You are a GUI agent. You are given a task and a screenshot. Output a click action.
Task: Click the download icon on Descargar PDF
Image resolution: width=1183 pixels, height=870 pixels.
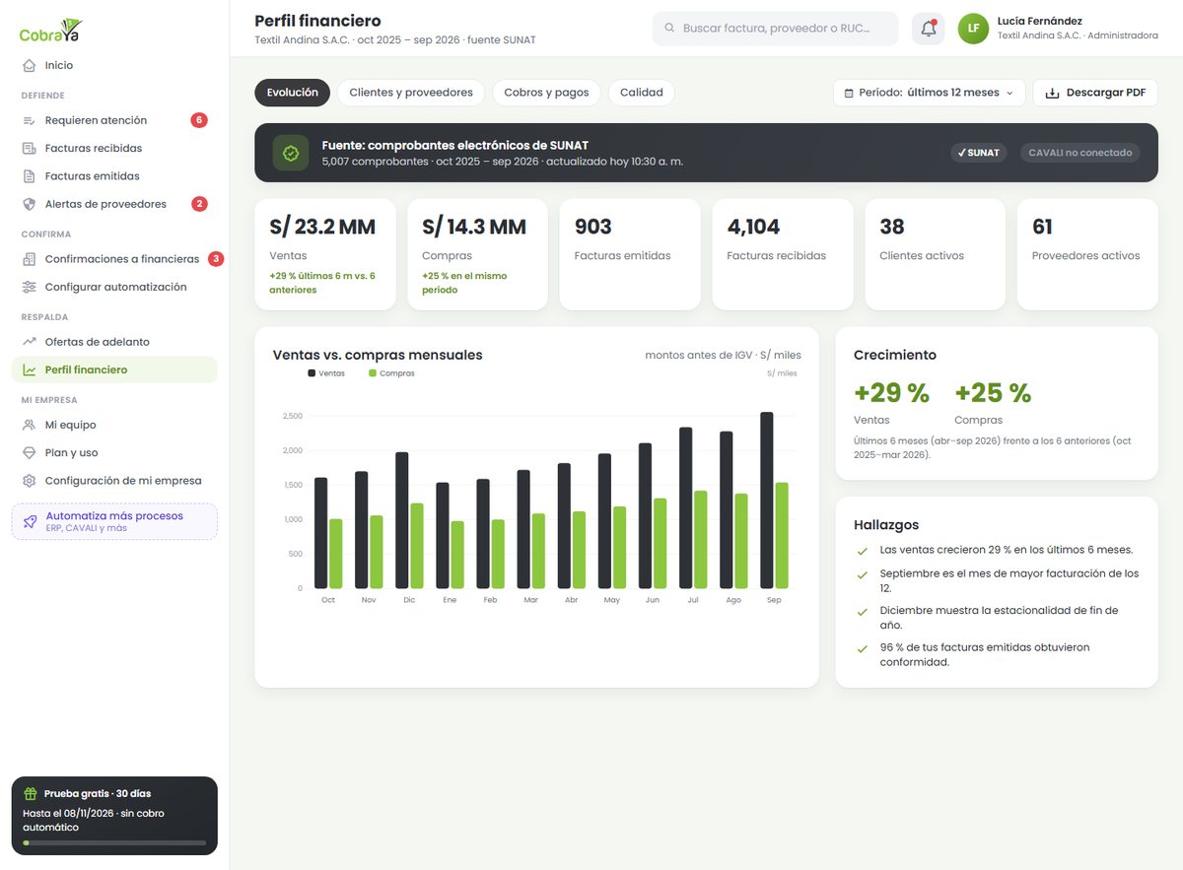(1052, 93)
